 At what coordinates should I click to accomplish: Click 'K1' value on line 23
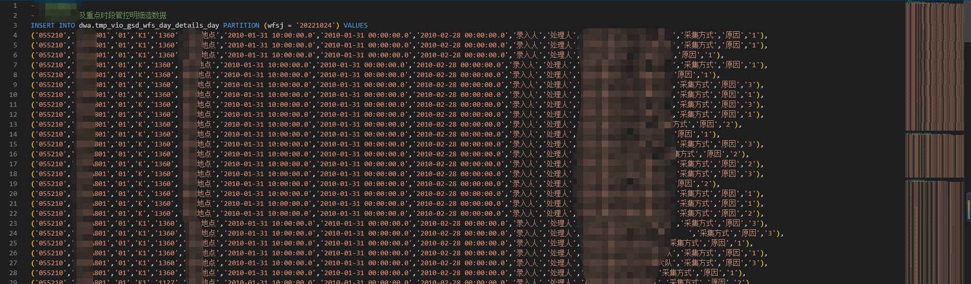point(142,223)
